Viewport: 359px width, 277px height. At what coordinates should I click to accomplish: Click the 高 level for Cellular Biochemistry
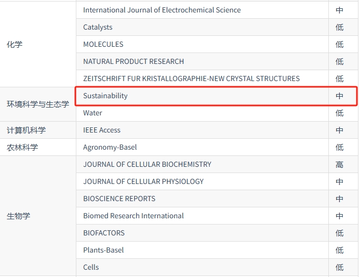pyautogui.click(x=339, y=164)
